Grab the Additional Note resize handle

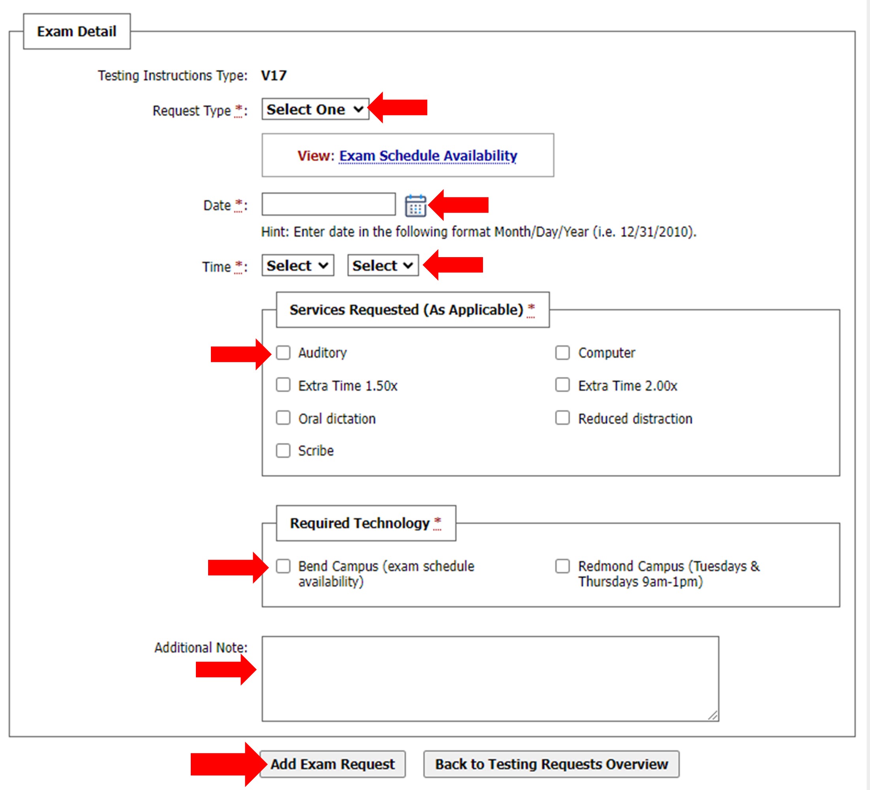[713, 715]
